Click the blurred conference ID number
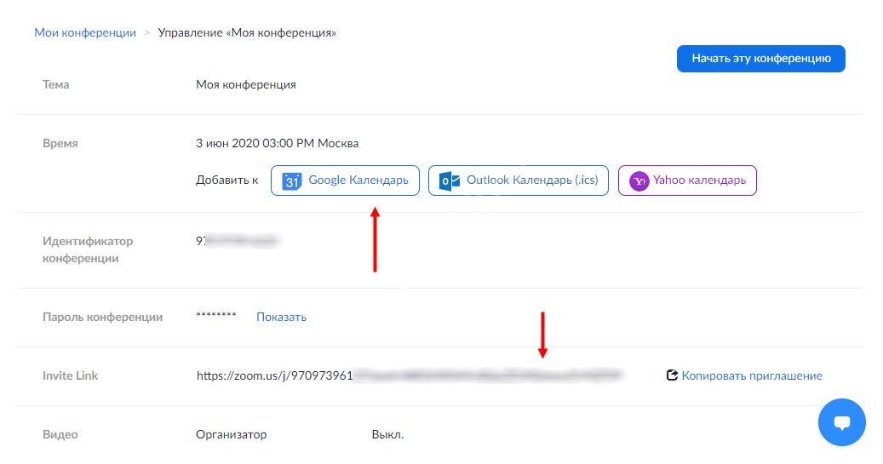The image size is (883, 464). [237, 241]
